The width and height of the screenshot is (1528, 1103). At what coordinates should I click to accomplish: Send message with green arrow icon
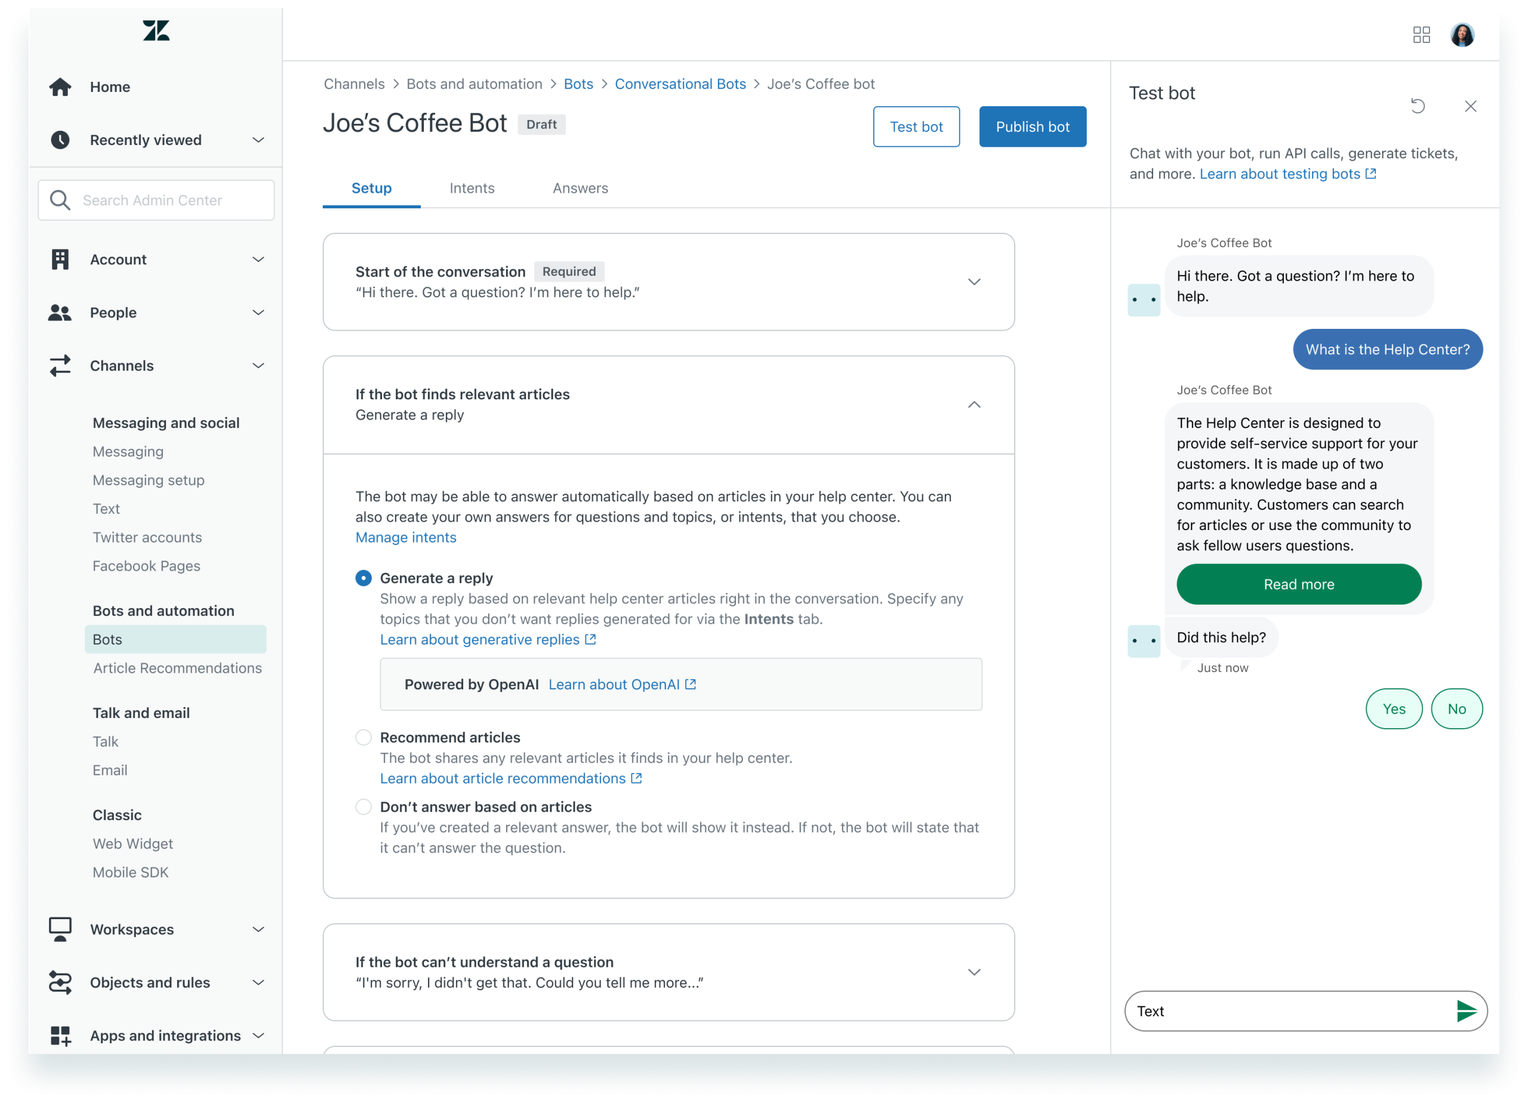pos(1465,1010)
